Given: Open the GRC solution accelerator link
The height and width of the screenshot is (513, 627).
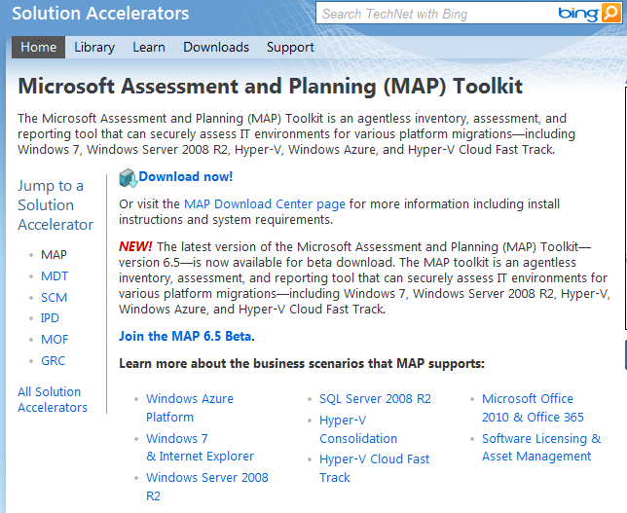Looking at the screenshot, I should (x=53, y=361).
